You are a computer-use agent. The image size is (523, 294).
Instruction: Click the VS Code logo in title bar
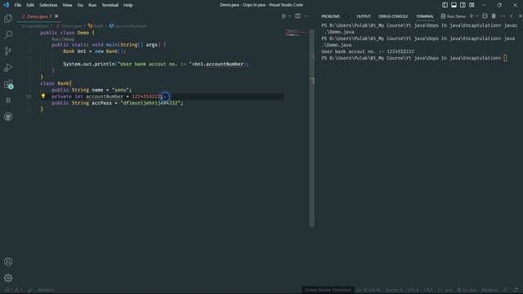point(6,5)
